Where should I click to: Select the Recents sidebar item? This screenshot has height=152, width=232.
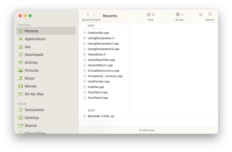tap(32, 31)
